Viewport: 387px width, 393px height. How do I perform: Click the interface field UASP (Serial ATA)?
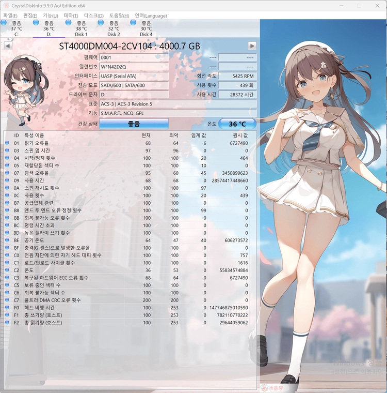click(x=134, y=76)
